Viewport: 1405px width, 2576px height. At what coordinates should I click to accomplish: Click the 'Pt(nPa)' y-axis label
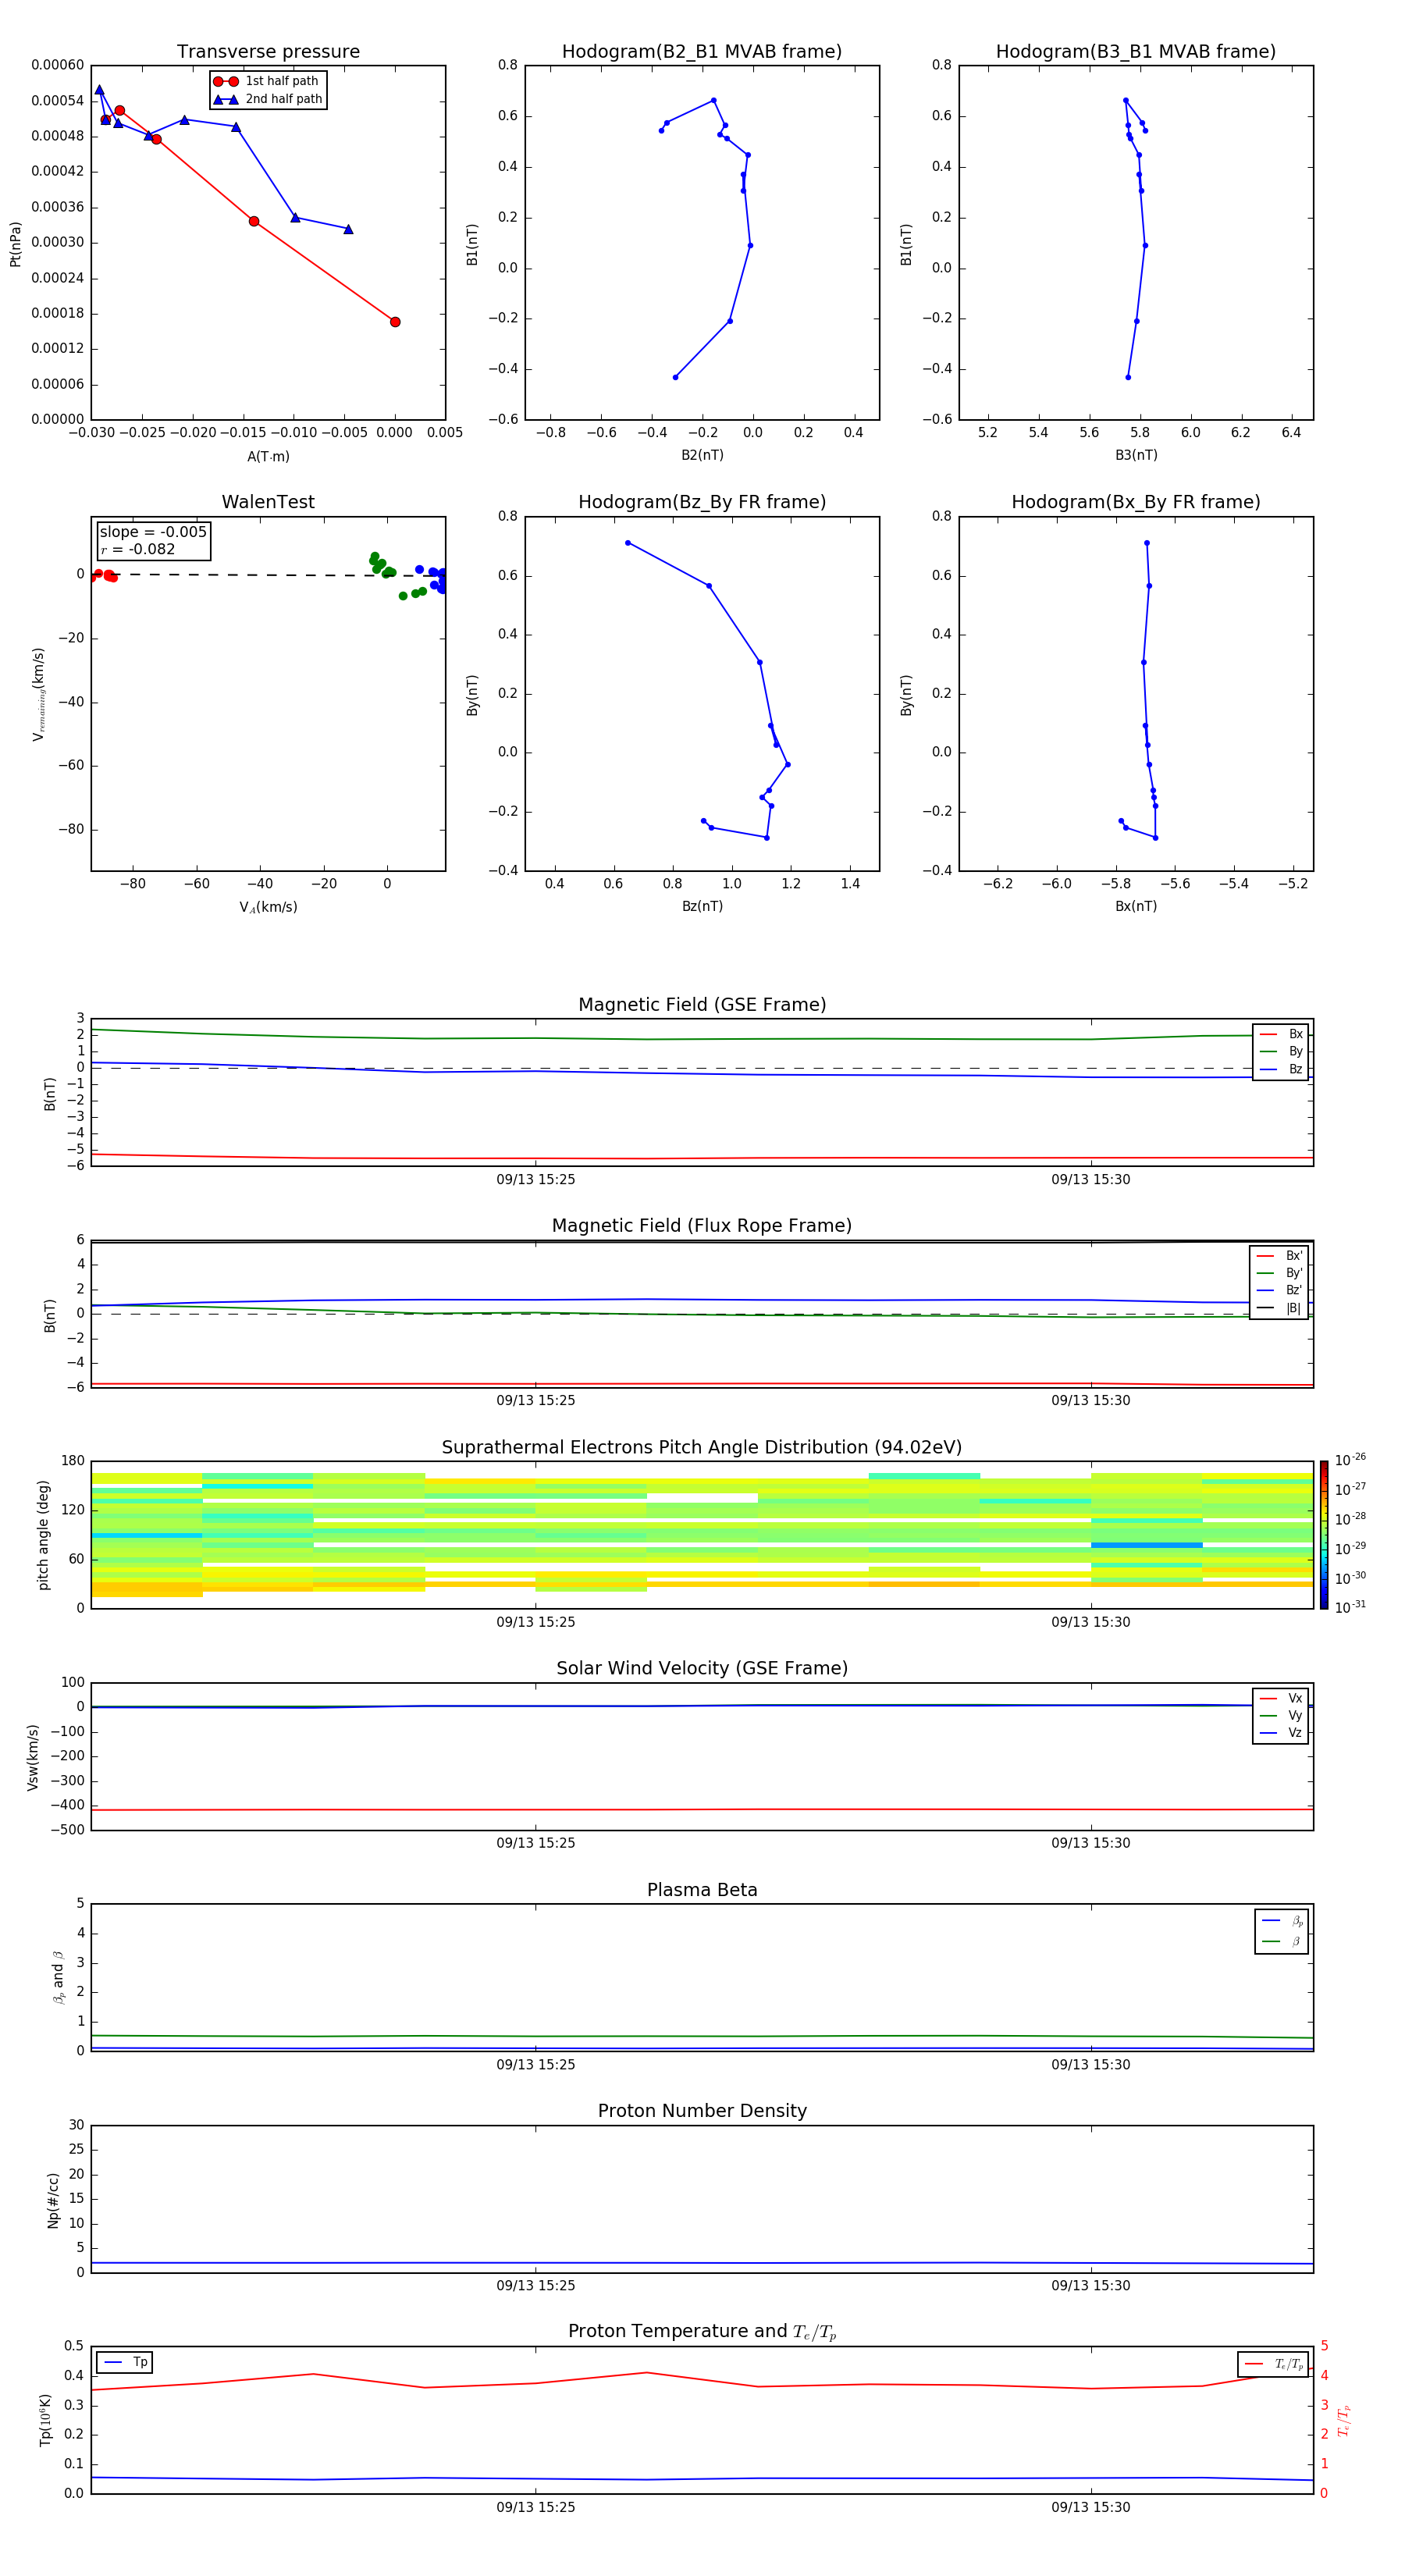coord(16,244)
